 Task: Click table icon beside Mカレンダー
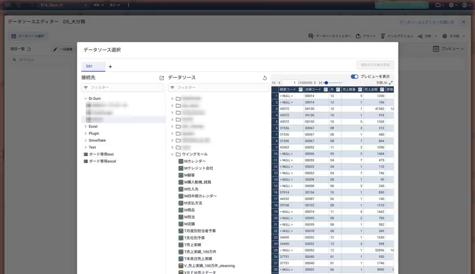coord(181,161)
